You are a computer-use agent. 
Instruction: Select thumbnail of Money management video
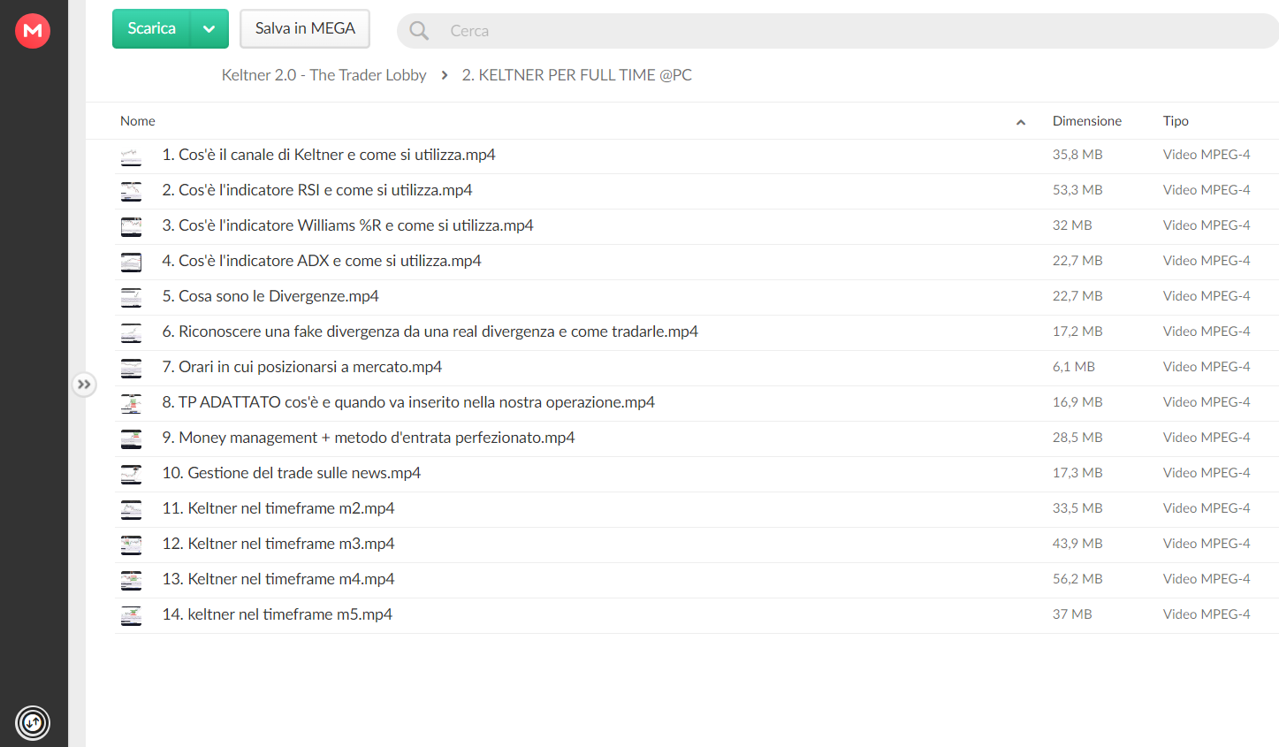131,438
